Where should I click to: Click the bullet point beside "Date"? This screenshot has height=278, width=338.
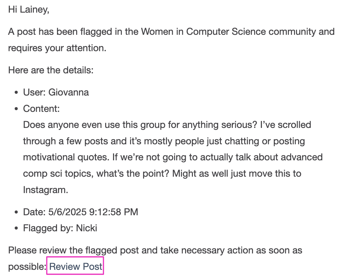click(16, 212)
